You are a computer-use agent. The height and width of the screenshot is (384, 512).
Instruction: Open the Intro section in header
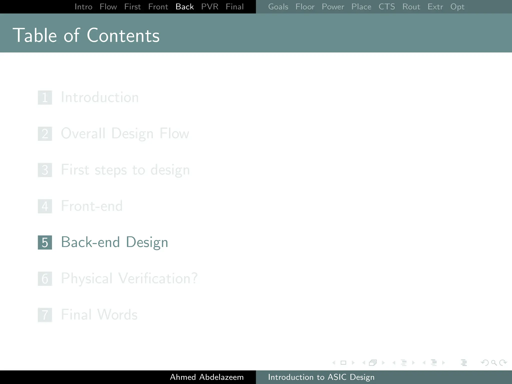click(x=83, y=7)
